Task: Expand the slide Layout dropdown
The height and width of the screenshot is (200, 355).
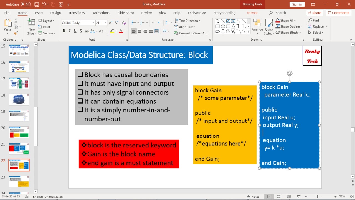Action: [46, 21]
